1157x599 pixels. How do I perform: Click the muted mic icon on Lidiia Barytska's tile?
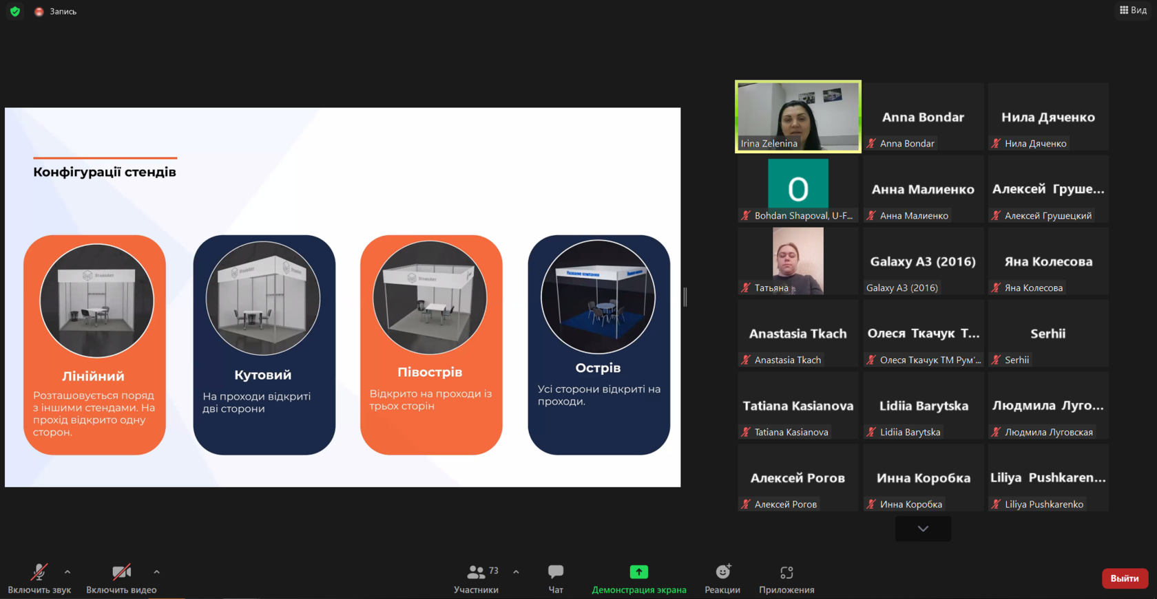pyautogui.click(x=871, y=432)
